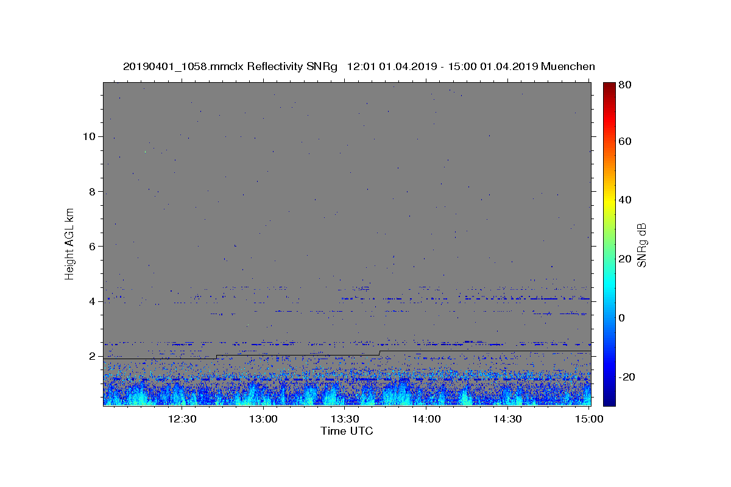This screenshot has height=487, width=731.
Task: Click the 14:30 time tick label
Action: coord(507,419)
